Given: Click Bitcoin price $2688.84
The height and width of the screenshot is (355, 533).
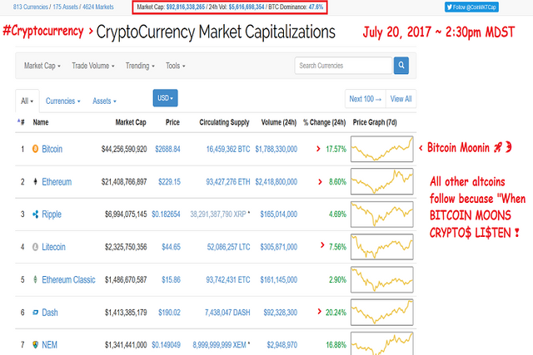Looking at the screenshot, I should click(167, 149).
